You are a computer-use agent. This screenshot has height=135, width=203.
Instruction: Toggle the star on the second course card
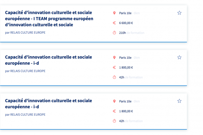tap(179, 57)
